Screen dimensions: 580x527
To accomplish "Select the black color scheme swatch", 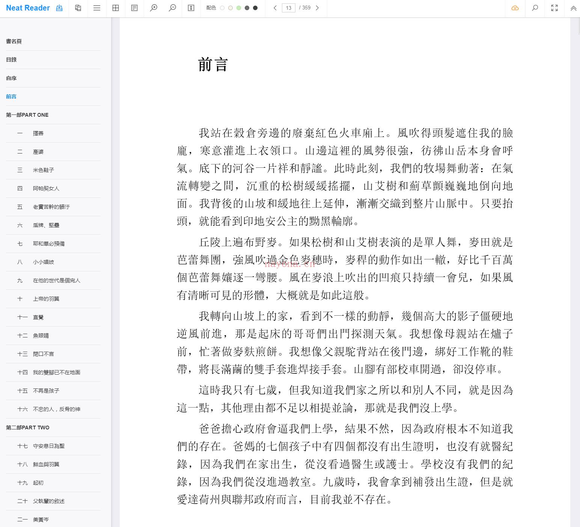I will click(255, 8).
